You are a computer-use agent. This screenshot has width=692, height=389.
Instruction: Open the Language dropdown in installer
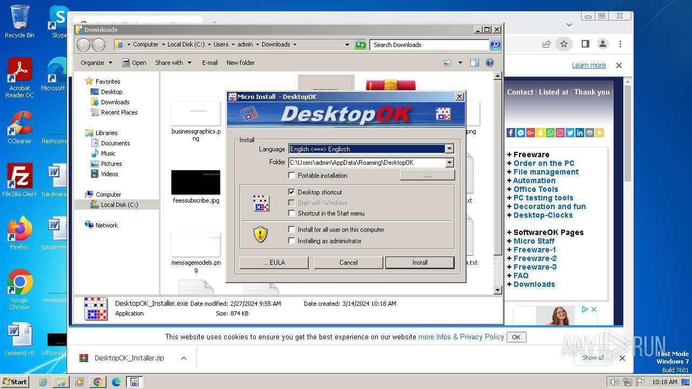tap(449, 149)
